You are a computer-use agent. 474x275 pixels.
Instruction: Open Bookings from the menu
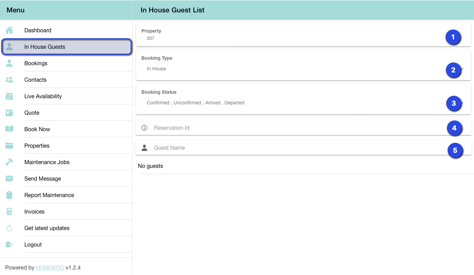pos(36,63)
